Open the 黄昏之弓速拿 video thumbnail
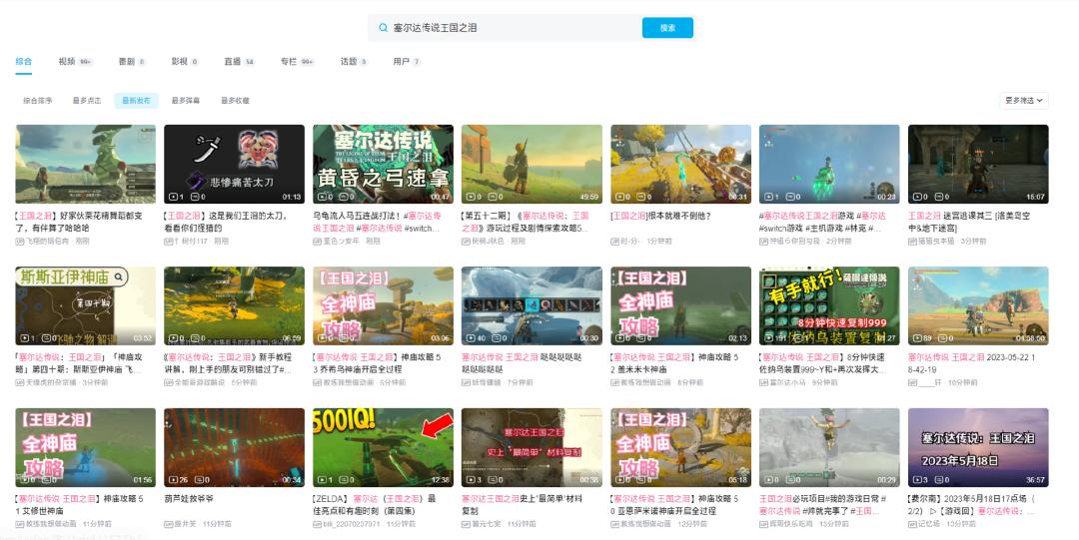Viewport: 1079px width, 540px height. pos(383,164)
